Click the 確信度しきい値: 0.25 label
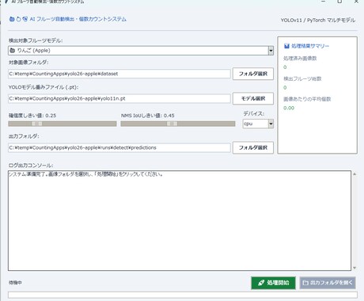The height and width of the screenshot is (301, 364). point(32,116)
